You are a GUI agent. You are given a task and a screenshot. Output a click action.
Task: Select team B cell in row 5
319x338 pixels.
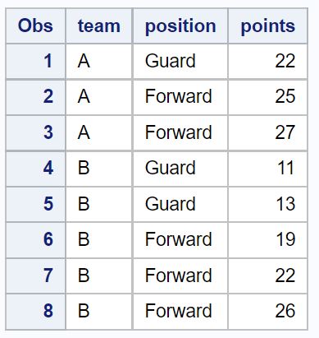[x=99, y=204]
